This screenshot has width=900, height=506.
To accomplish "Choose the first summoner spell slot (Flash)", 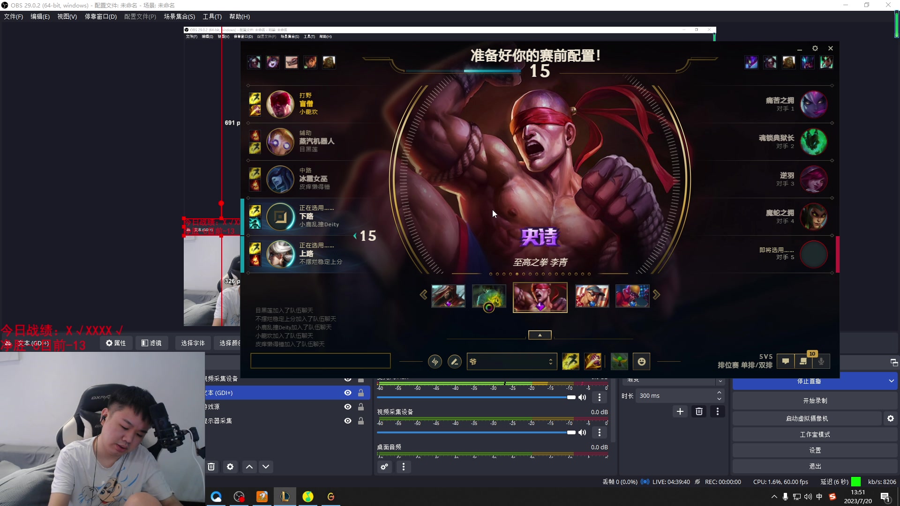I will point(570,362).
